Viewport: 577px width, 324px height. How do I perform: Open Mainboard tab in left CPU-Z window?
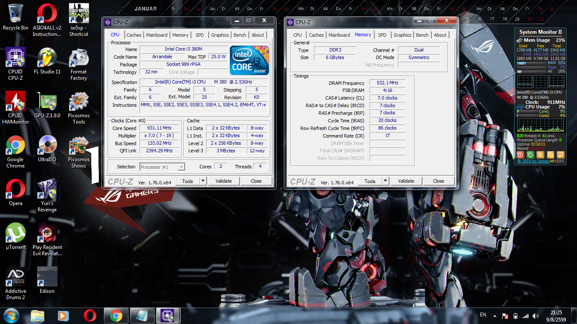(x=157, y=35)
